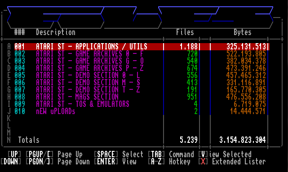This screenshot has height=172, width=288.
Task: Click the [V]iew Selected command
Action: (225, 154)
